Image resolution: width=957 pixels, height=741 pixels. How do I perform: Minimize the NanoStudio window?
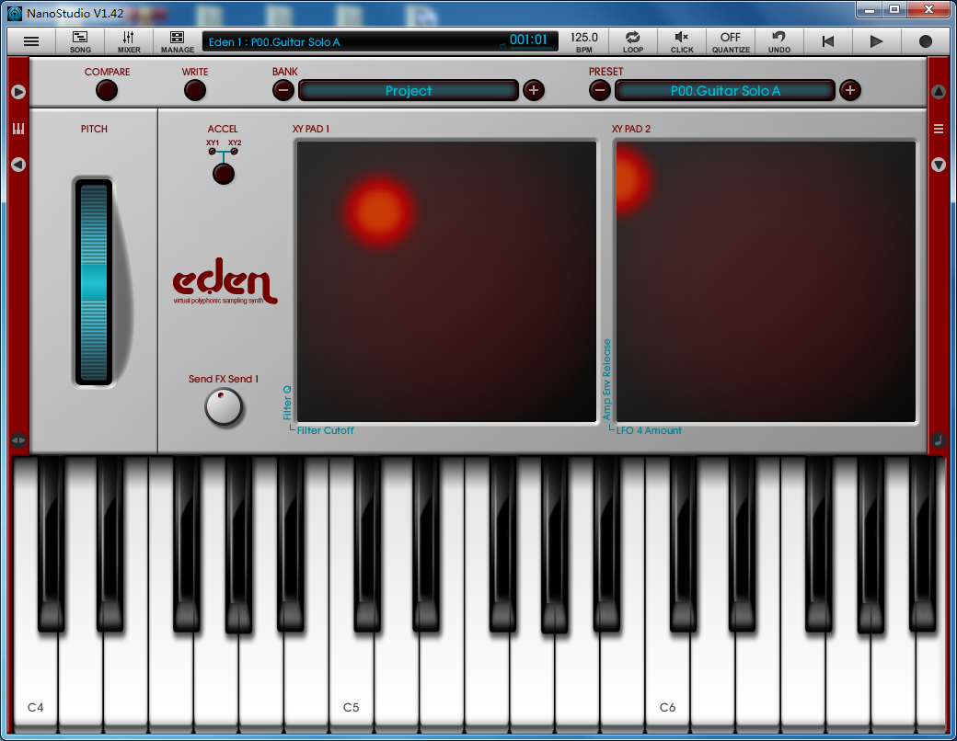(x=869, y=10)
